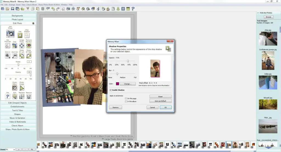Open the Photo Effect icon
Screen dimensions: 281x152
[x=15, y=88]
